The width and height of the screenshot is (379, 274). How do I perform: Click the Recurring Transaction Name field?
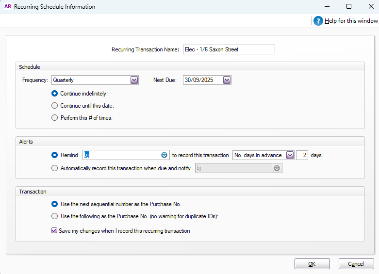tap(229, 49)
